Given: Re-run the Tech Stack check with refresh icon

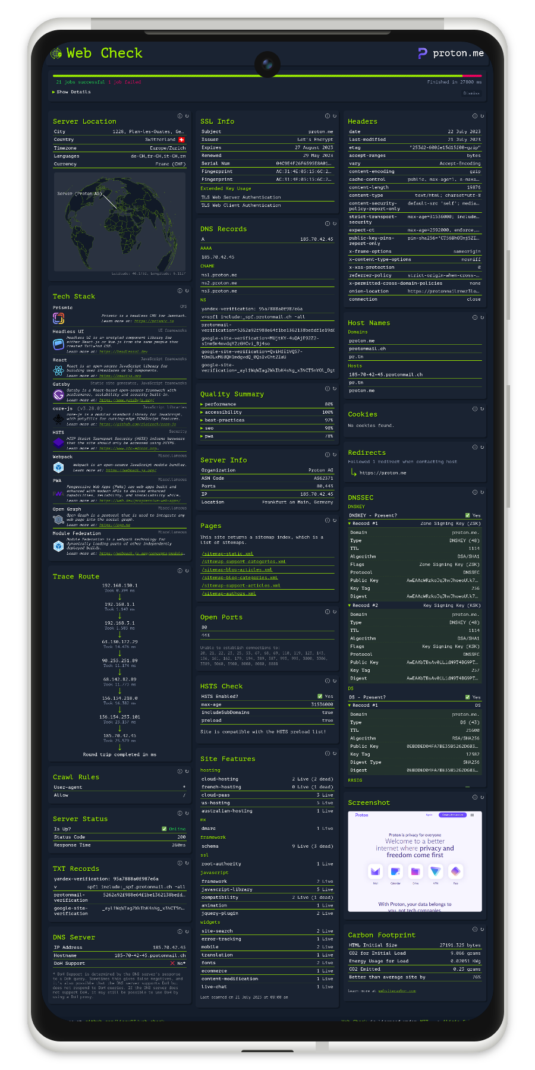Looking at the screenshot, I should coord(187,291).
